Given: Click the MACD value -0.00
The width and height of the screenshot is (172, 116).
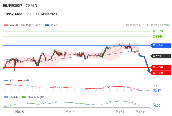Looking at the screenshot, I should 157,106.
